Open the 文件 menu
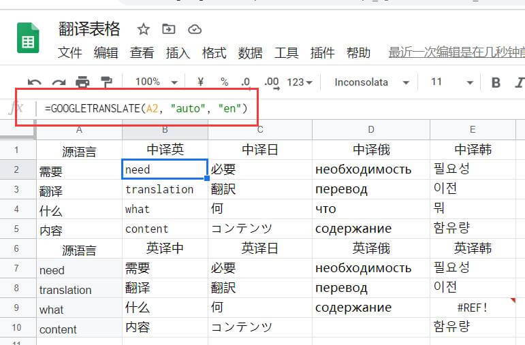Image resolution: width=525 pixels, height=345 pixels. pos(70,52)
